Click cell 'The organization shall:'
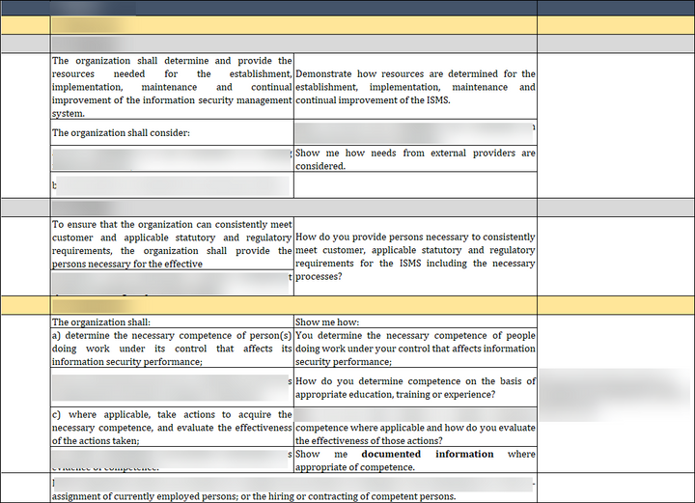 [172, 321]
